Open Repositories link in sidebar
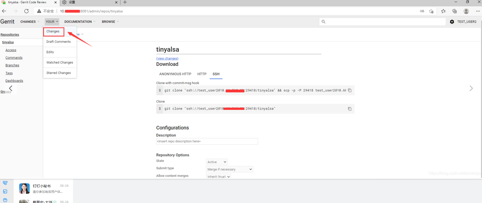482x203 pixels. pyautogui.click(x=10, y=35)
